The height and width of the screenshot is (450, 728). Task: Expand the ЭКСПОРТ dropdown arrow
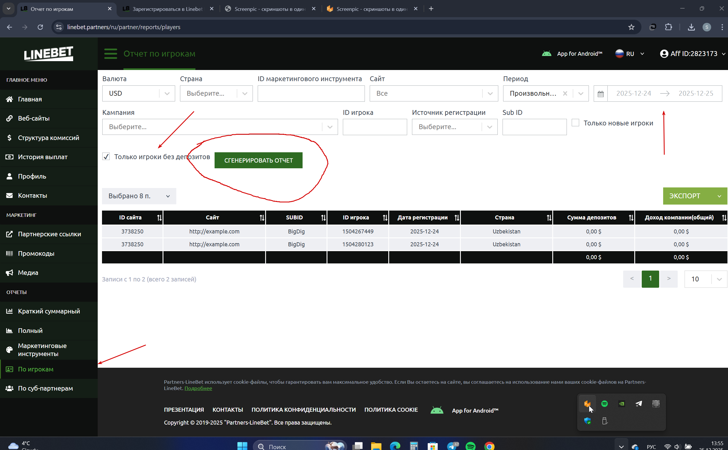click(x=719, y=196)
